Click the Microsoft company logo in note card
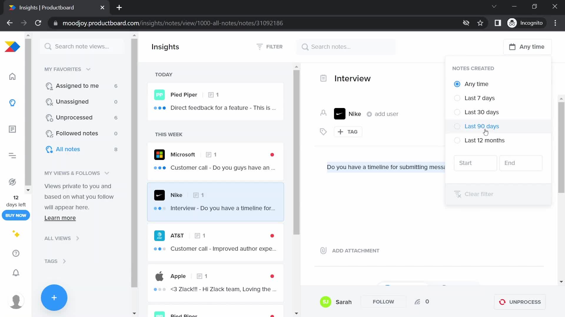 click(x=159, y=155)
